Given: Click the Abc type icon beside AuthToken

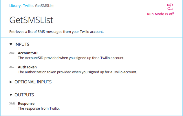Looking at the screenshot, I should click(x=12, y=67).
